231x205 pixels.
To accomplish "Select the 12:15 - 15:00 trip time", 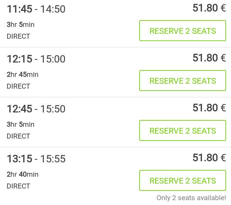I will pyautogui.click(x=36, y=59).
